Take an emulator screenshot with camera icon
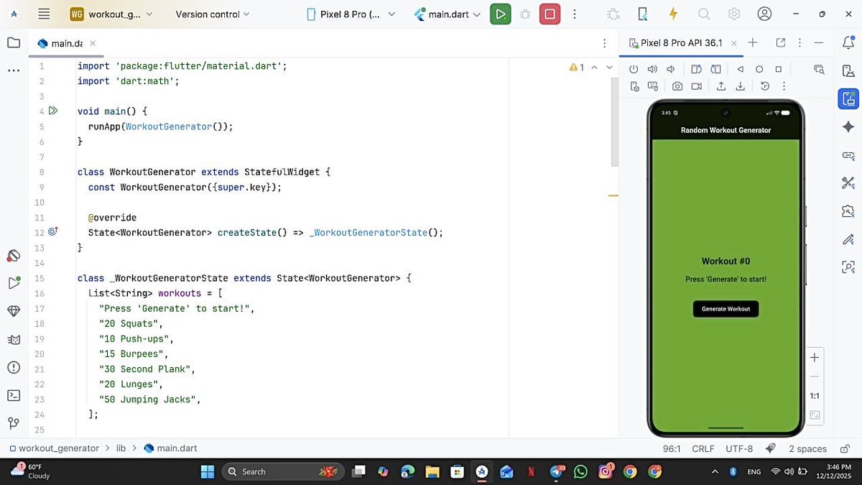862x485 pixels. point(677,86)
